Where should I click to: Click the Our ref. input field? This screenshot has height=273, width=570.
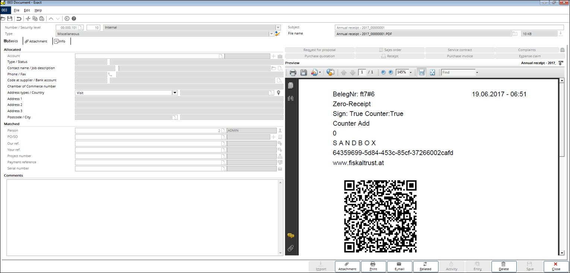click(148, 144)
